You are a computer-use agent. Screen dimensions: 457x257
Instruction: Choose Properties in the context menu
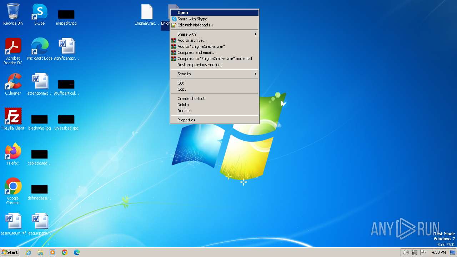(214, 120)
